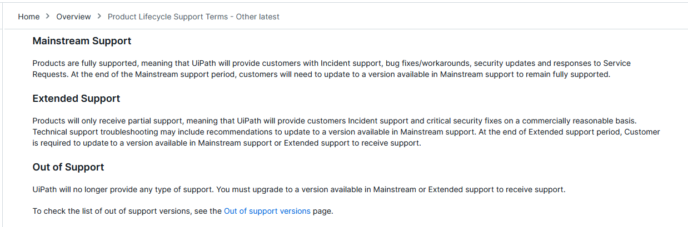Click the Mainstream Support heading
The image size is (688, 227).
82,41
